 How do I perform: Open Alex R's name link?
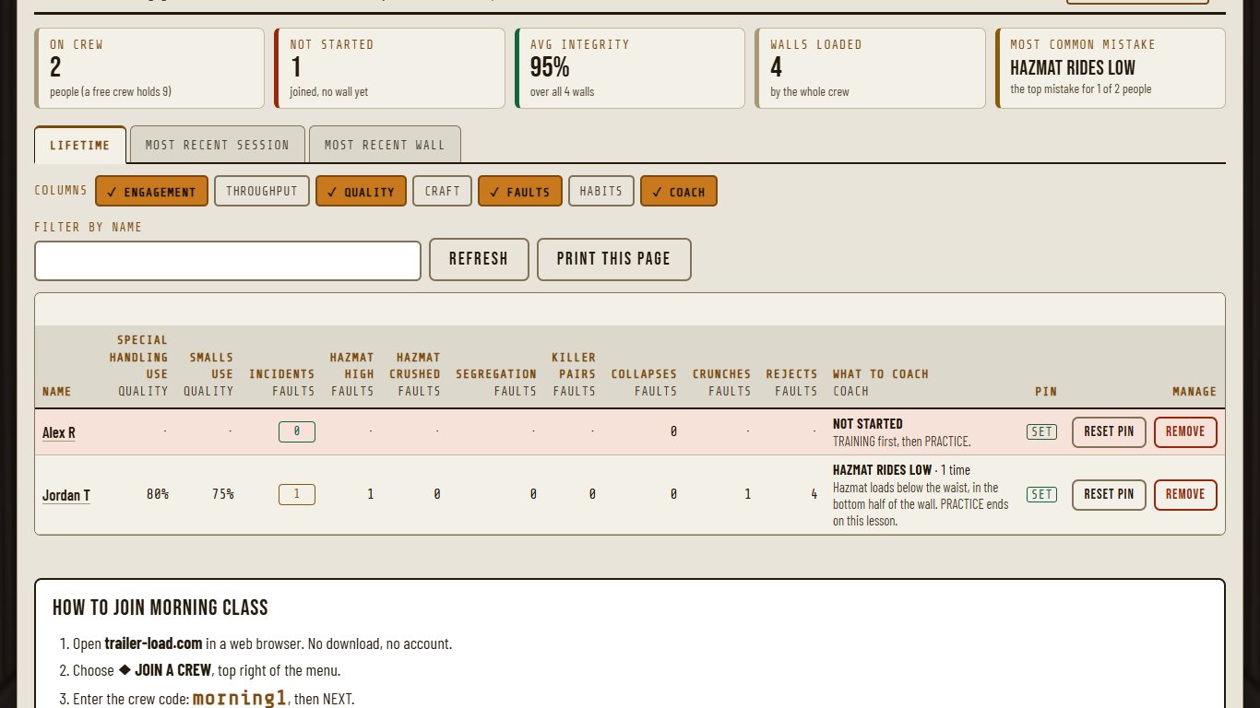tap(59, 432)
